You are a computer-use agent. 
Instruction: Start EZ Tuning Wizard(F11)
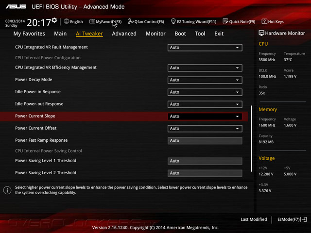193,21
